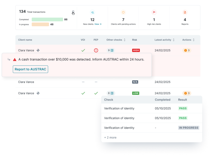This screenshot has width=210, height=156.
Task: Sort by Actions column
Action: [194, 40]
